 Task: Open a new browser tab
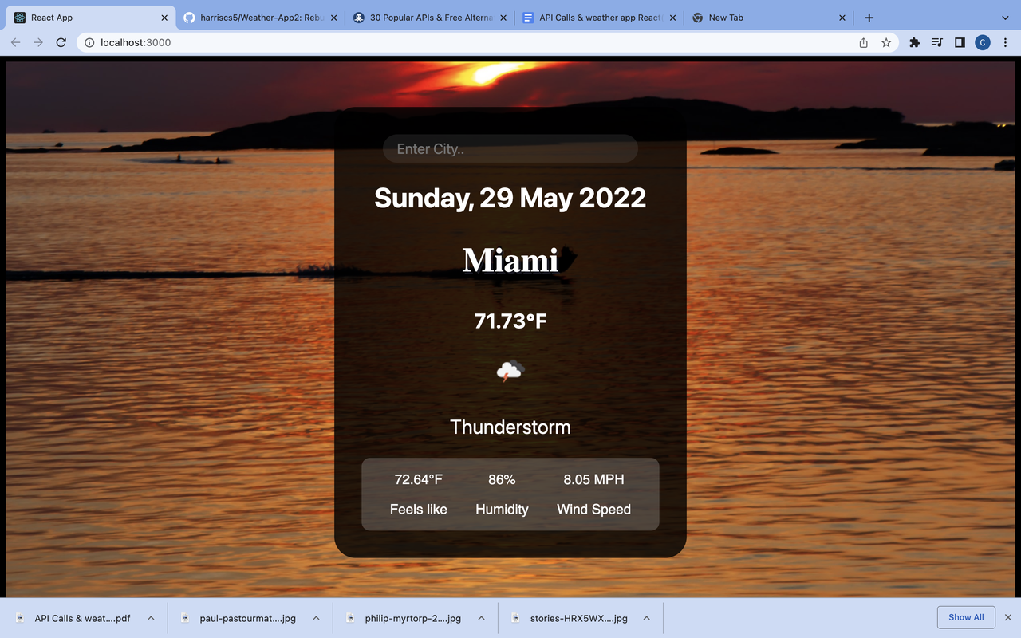pyautogui.click(x=869, y=17)
